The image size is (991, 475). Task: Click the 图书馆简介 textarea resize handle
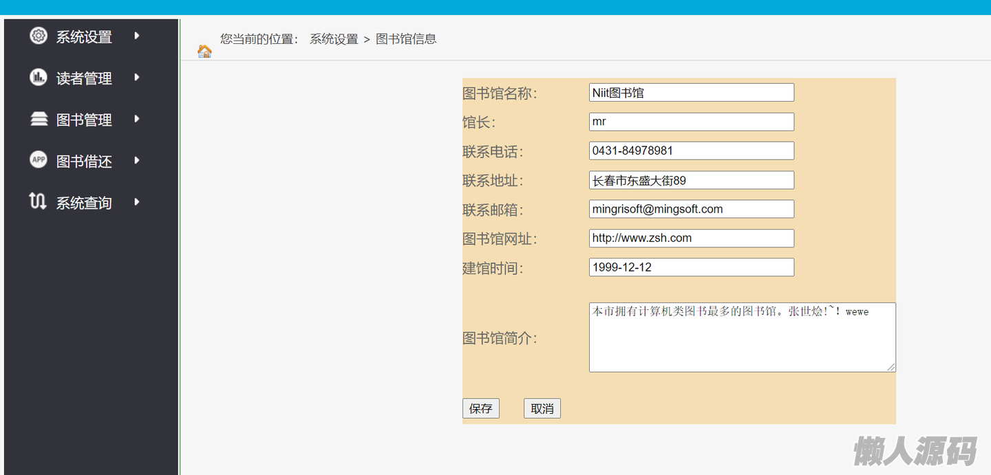click(891, 368)
